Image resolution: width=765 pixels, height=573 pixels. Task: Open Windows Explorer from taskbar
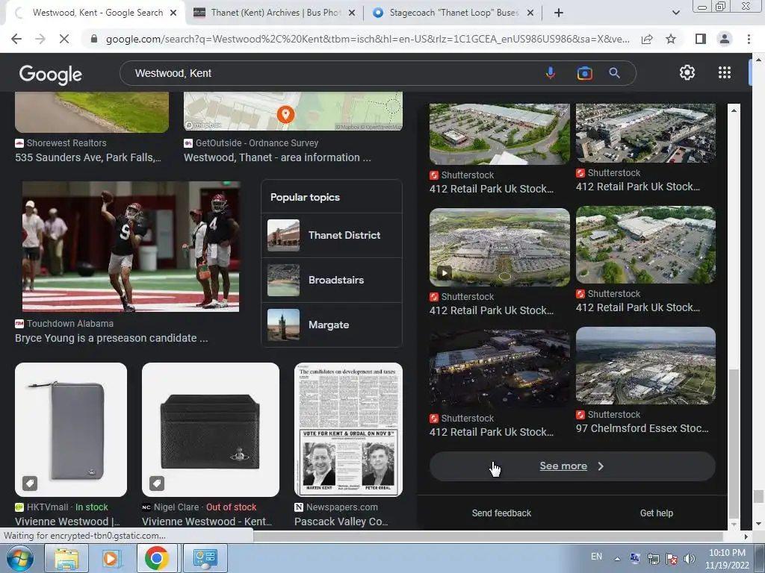[x=66, y=558]
